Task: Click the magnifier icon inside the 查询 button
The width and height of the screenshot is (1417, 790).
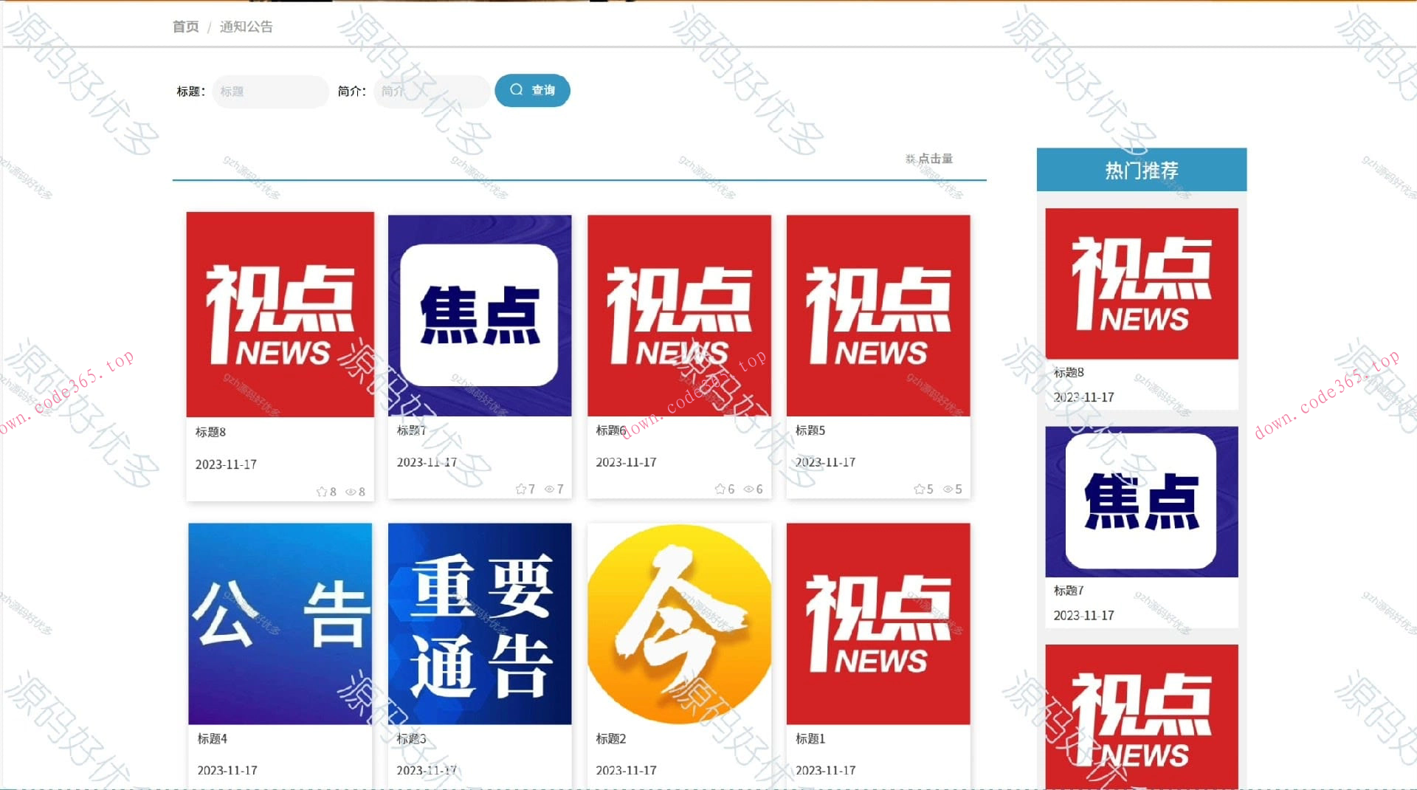Action: point(517,90)
